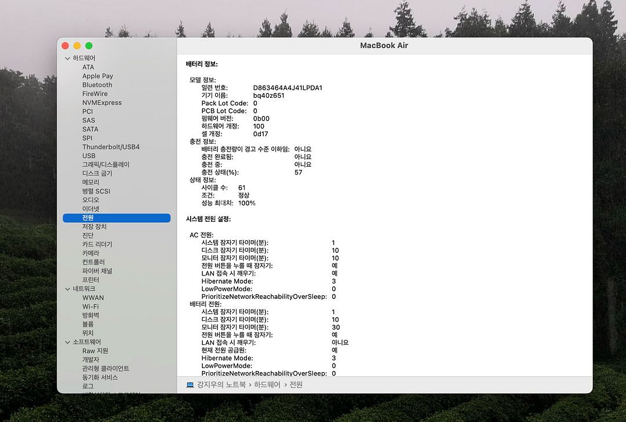Click 강지우의 노트북 in the path bar
Screen dimensions: 626x422
[x=221, y=384]
